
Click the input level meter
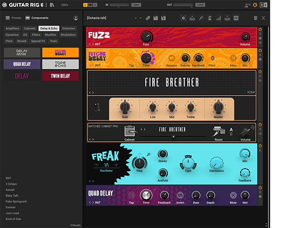(119, 5)
